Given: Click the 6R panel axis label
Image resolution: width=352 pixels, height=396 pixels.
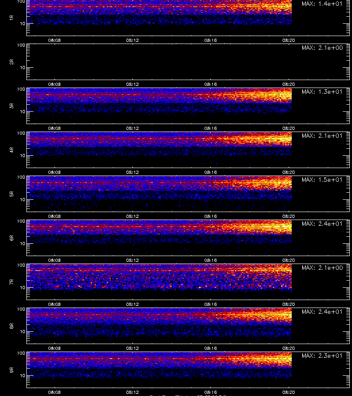Looking at the screenshot, I should coord(11,238).
